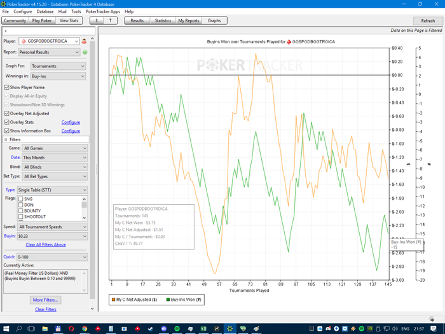This screenshot has height=334, width=445.
Task: Open the Report dropdown
Action: (x=49, y=52)
